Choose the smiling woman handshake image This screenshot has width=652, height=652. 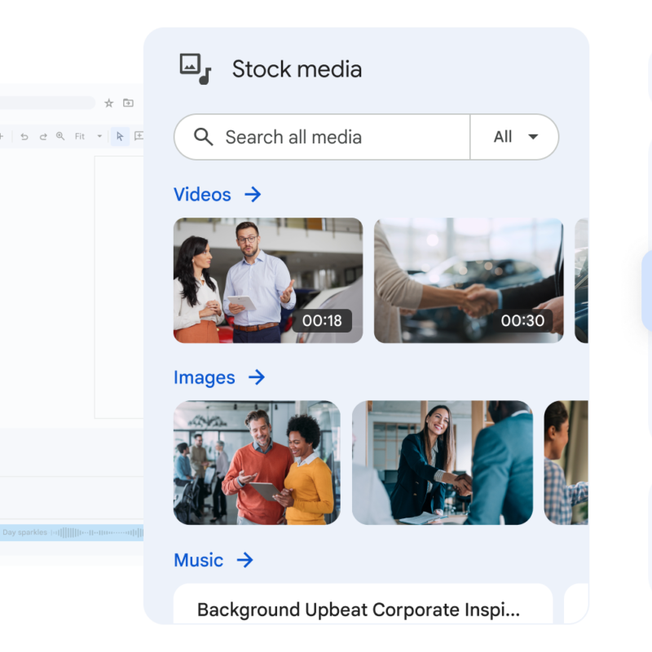point(443,462)
